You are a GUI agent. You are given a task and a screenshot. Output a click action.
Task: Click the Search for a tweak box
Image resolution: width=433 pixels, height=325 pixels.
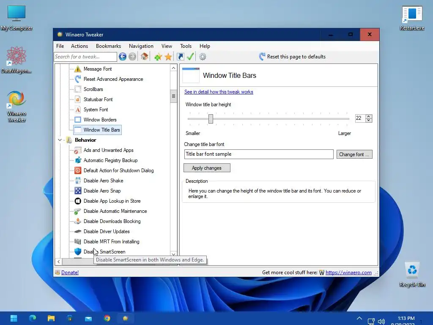85,57
